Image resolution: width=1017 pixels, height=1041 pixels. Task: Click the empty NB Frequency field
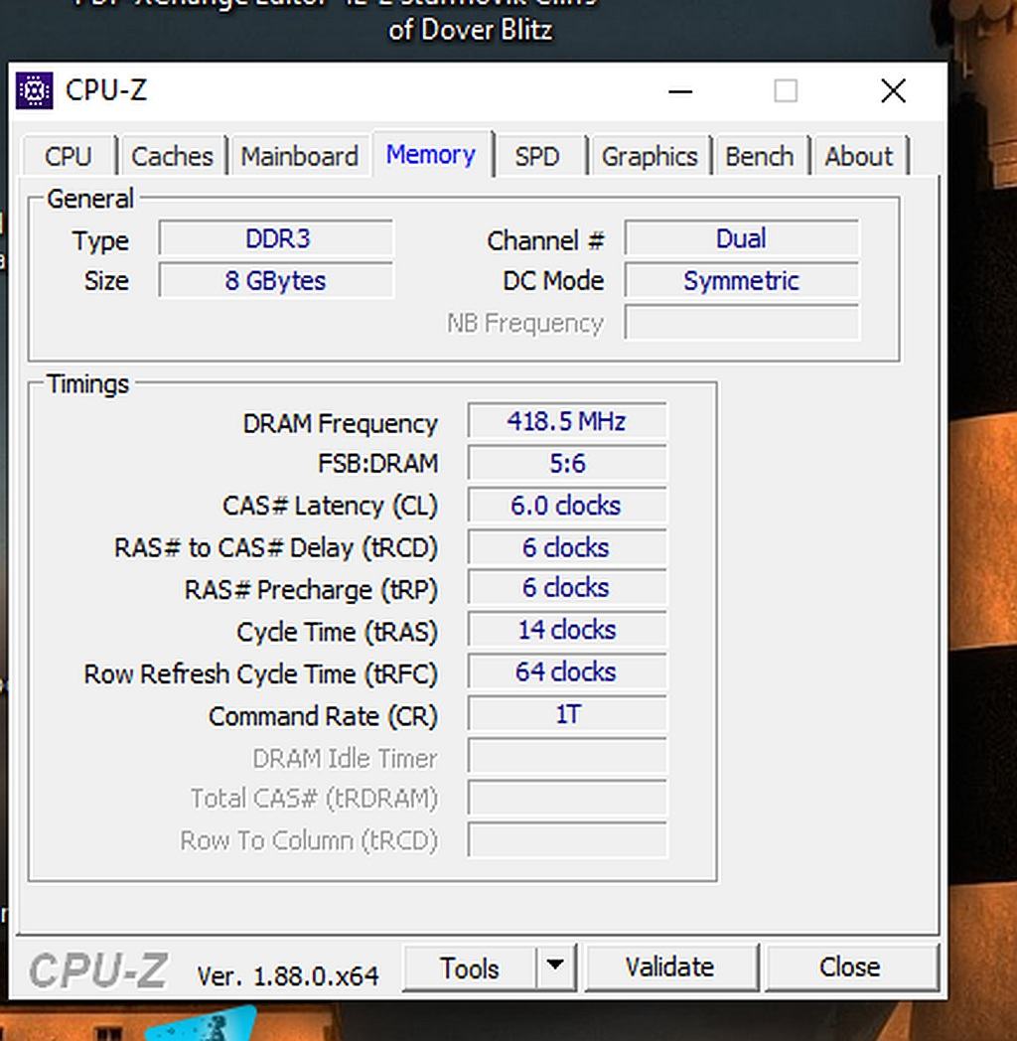[x=742, y=323]
